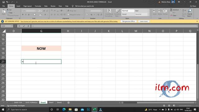The width and height of the screenshot is (199, 112).
Task: Click the Copy icon in Clipboard group
Action: (8, 13)
